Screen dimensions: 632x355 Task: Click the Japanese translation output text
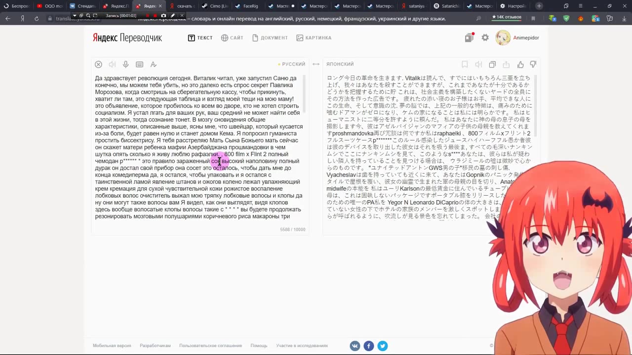[x=429, y=147]
